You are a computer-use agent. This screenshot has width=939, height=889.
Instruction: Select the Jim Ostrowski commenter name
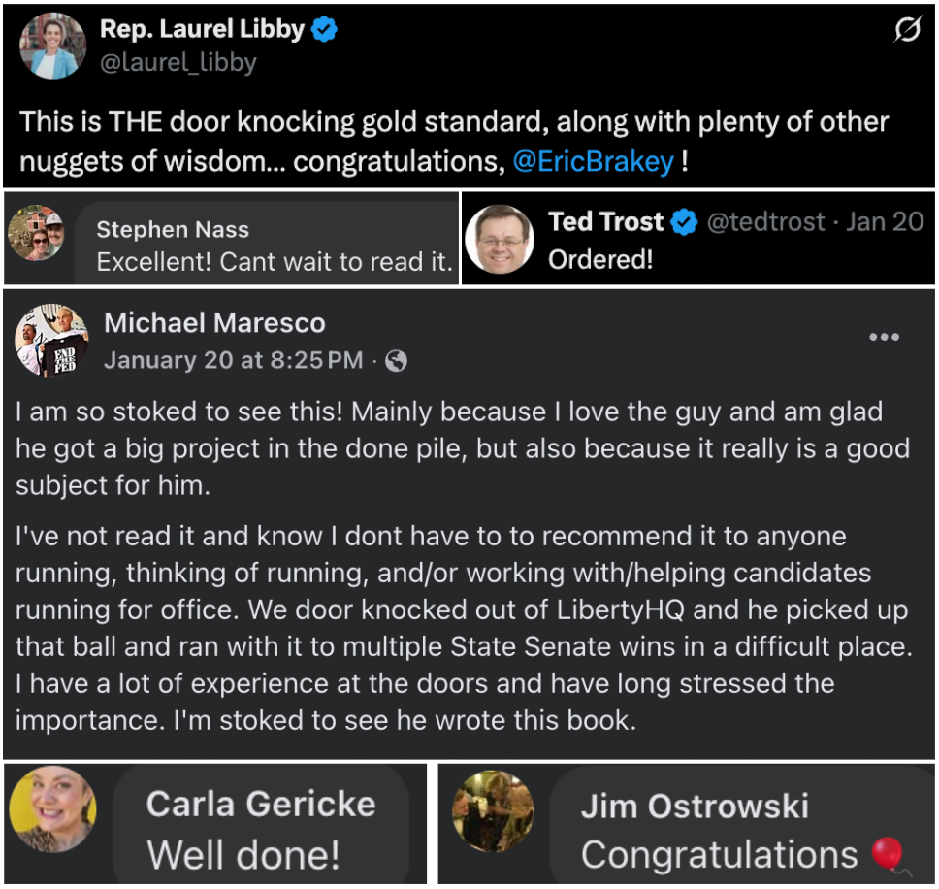pyautogui.click(x=695, y=806)
